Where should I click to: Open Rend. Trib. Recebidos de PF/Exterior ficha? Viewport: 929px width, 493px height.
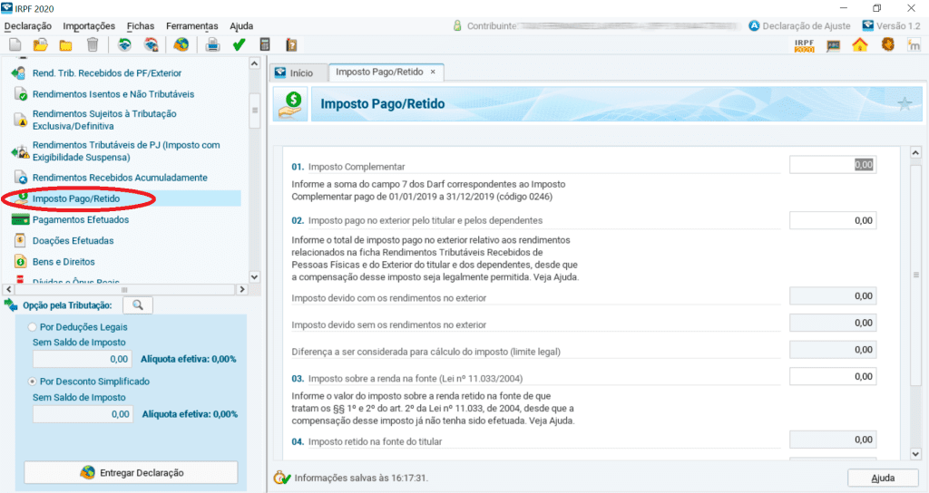click(x=107, y=73)
